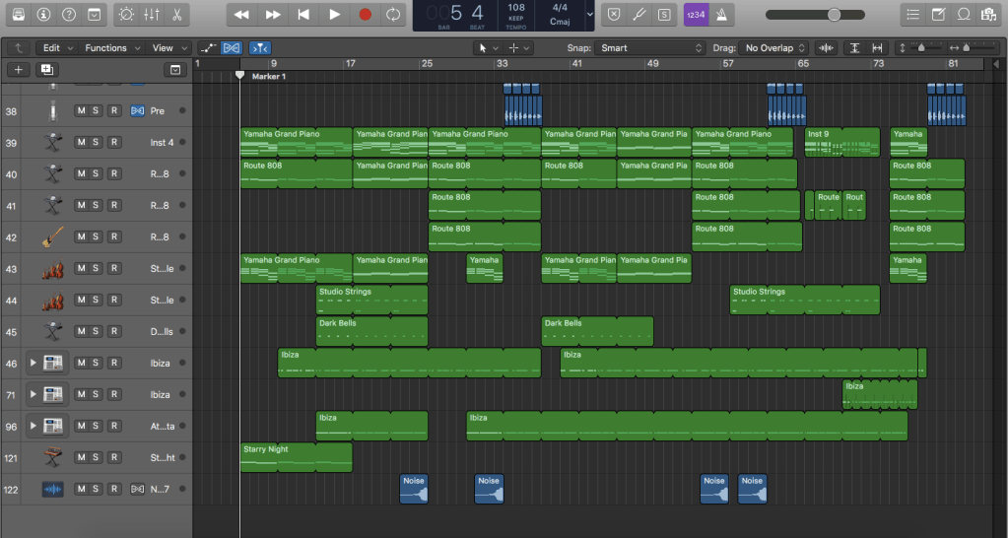Open the Scissors editors panel
This screenshot has width=1008, height=538.
point(176,15)
